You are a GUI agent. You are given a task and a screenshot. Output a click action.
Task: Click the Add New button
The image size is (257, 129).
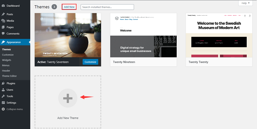[x=69, y=7]
